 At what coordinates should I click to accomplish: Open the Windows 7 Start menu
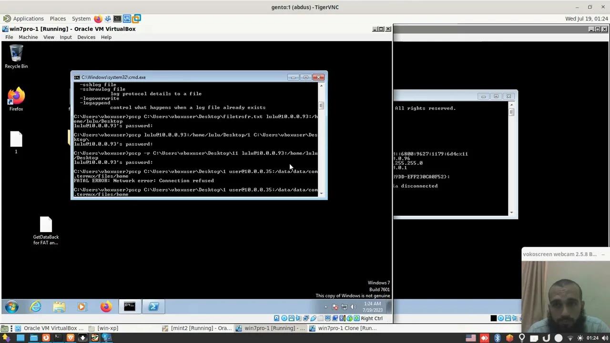click(x=11, y=307)
